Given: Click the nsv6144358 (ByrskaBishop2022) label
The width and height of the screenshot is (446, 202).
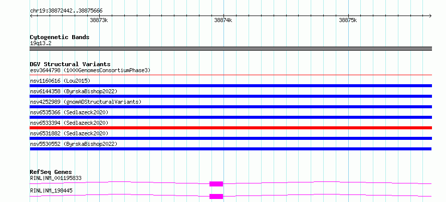Looking at the screenshot, I should coord(74,91).
